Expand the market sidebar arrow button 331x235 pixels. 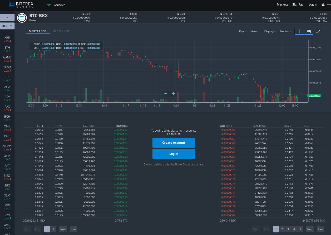(x=7, y=17)
